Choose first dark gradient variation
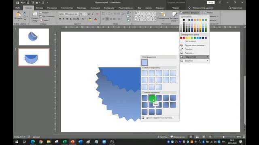The image size is (259, 145). (144, 98)
